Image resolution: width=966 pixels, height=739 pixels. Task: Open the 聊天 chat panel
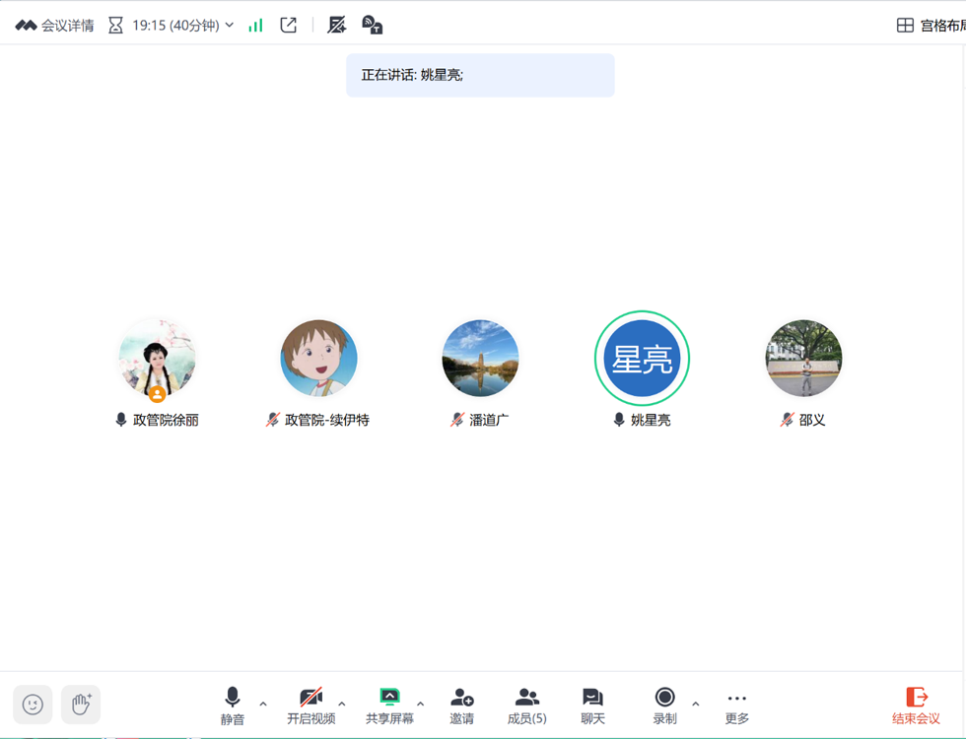click(x=592, y=705)
